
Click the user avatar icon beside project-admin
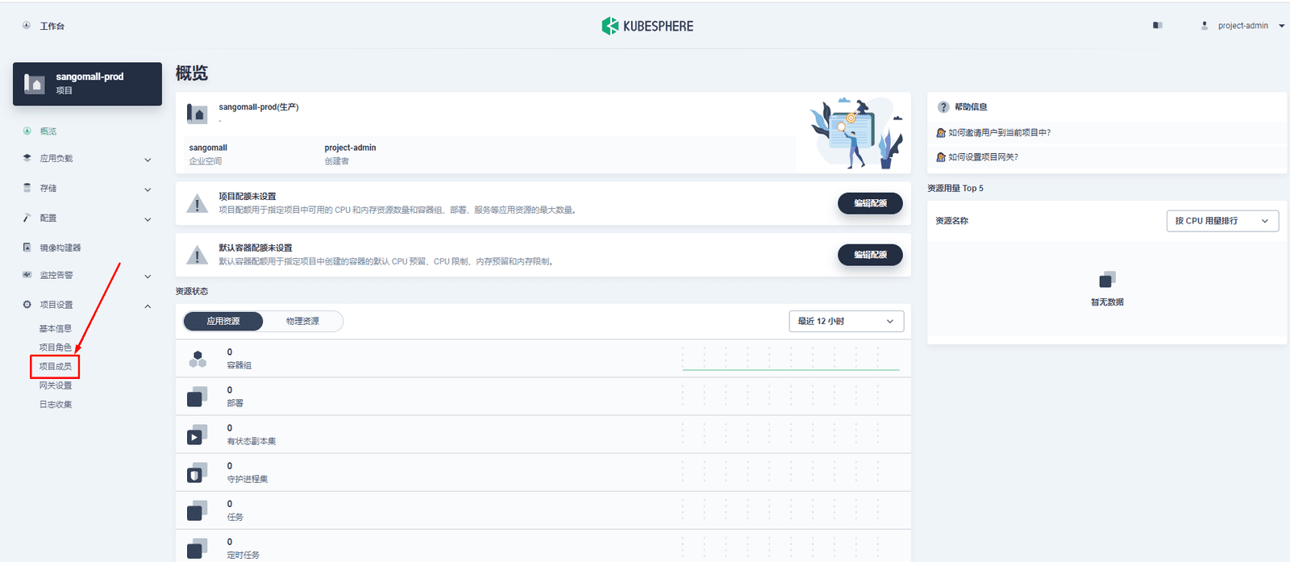point(1205,26)
